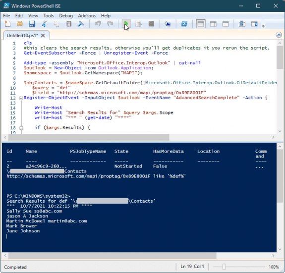
Task: Click console horizontal scrollbar thumb
Action: pos(113,256)
